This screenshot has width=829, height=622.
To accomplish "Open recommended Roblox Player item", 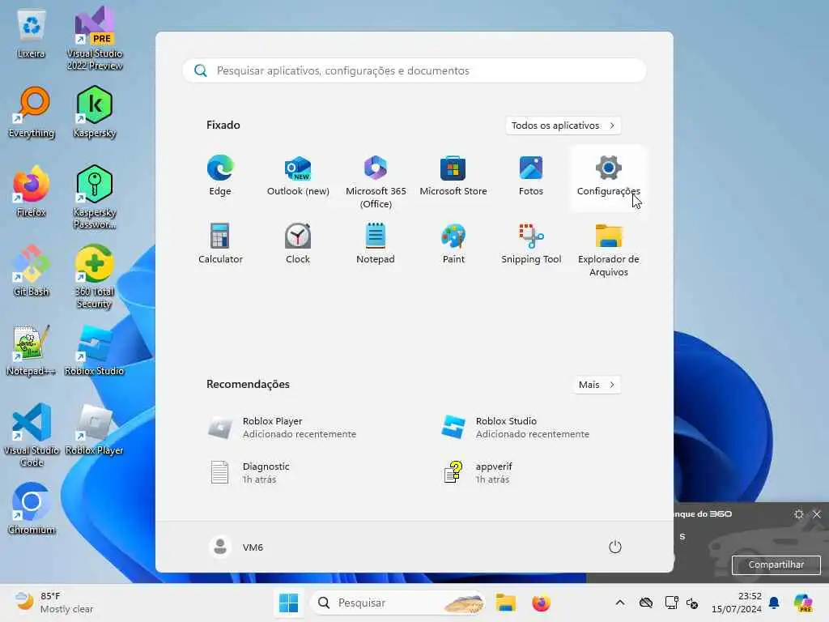I will [298, 428].
